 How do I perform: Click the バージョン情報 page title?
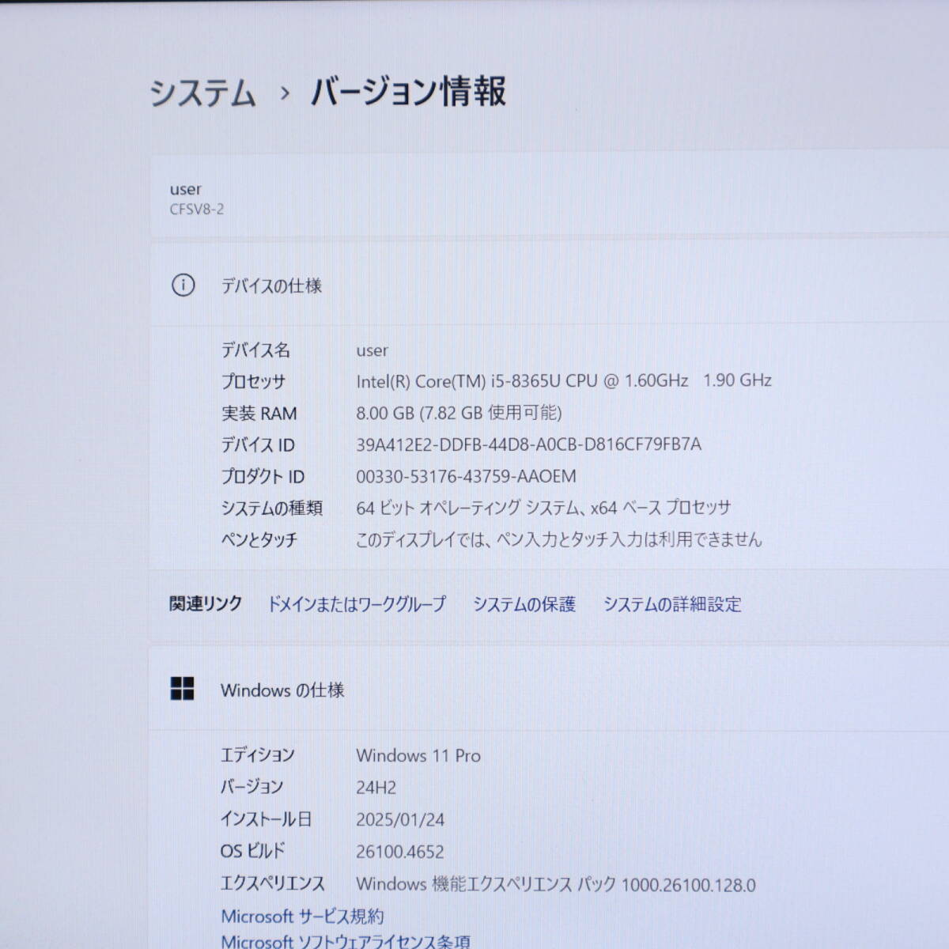pos(408,92)
